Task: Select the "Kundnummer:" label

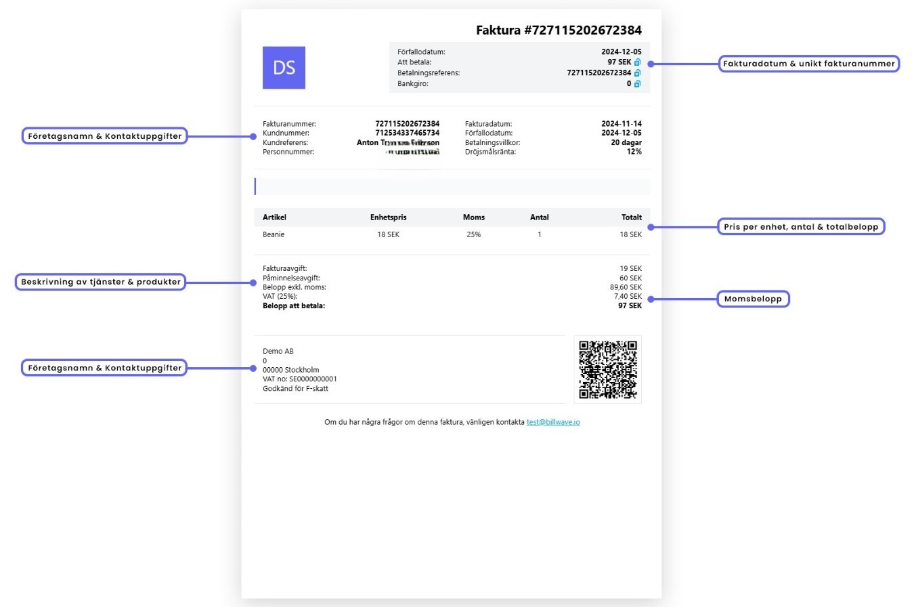Action: pos(287,133)
